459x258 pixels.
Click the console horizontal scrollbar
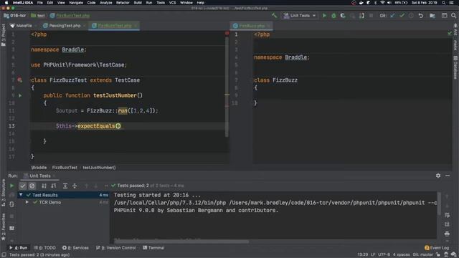tap(181, 242)
